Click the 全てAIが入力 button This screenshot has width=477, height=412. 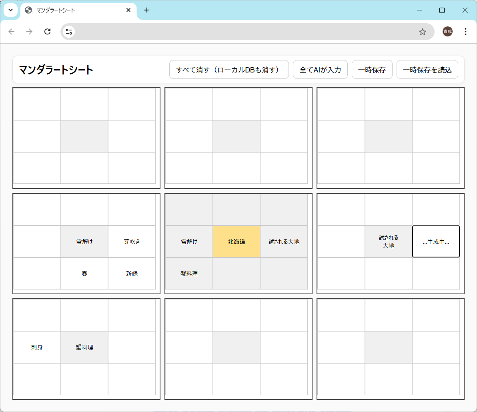(320, 70)
